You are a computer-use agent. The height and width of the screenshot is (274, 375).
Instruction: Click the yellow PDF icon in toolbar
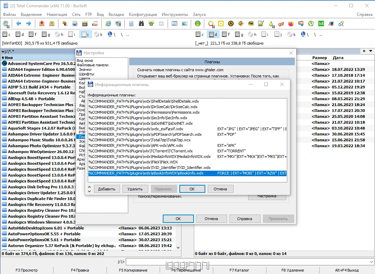click(251, 23)
